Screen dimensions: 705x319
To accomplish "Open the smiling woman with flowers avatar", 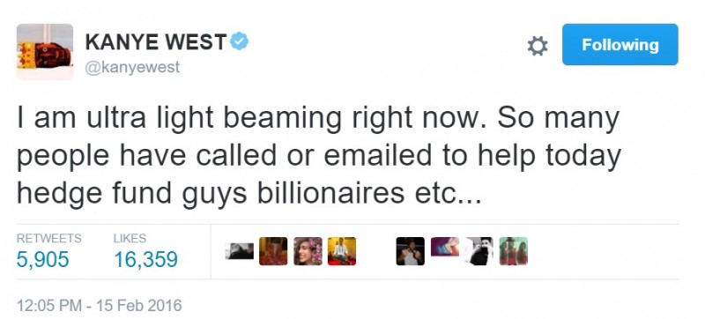I will point(308,251).
